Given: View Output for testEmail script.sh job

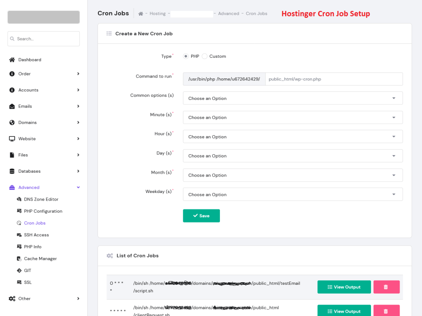Looking at the screenshot, I should click(344, 287).
